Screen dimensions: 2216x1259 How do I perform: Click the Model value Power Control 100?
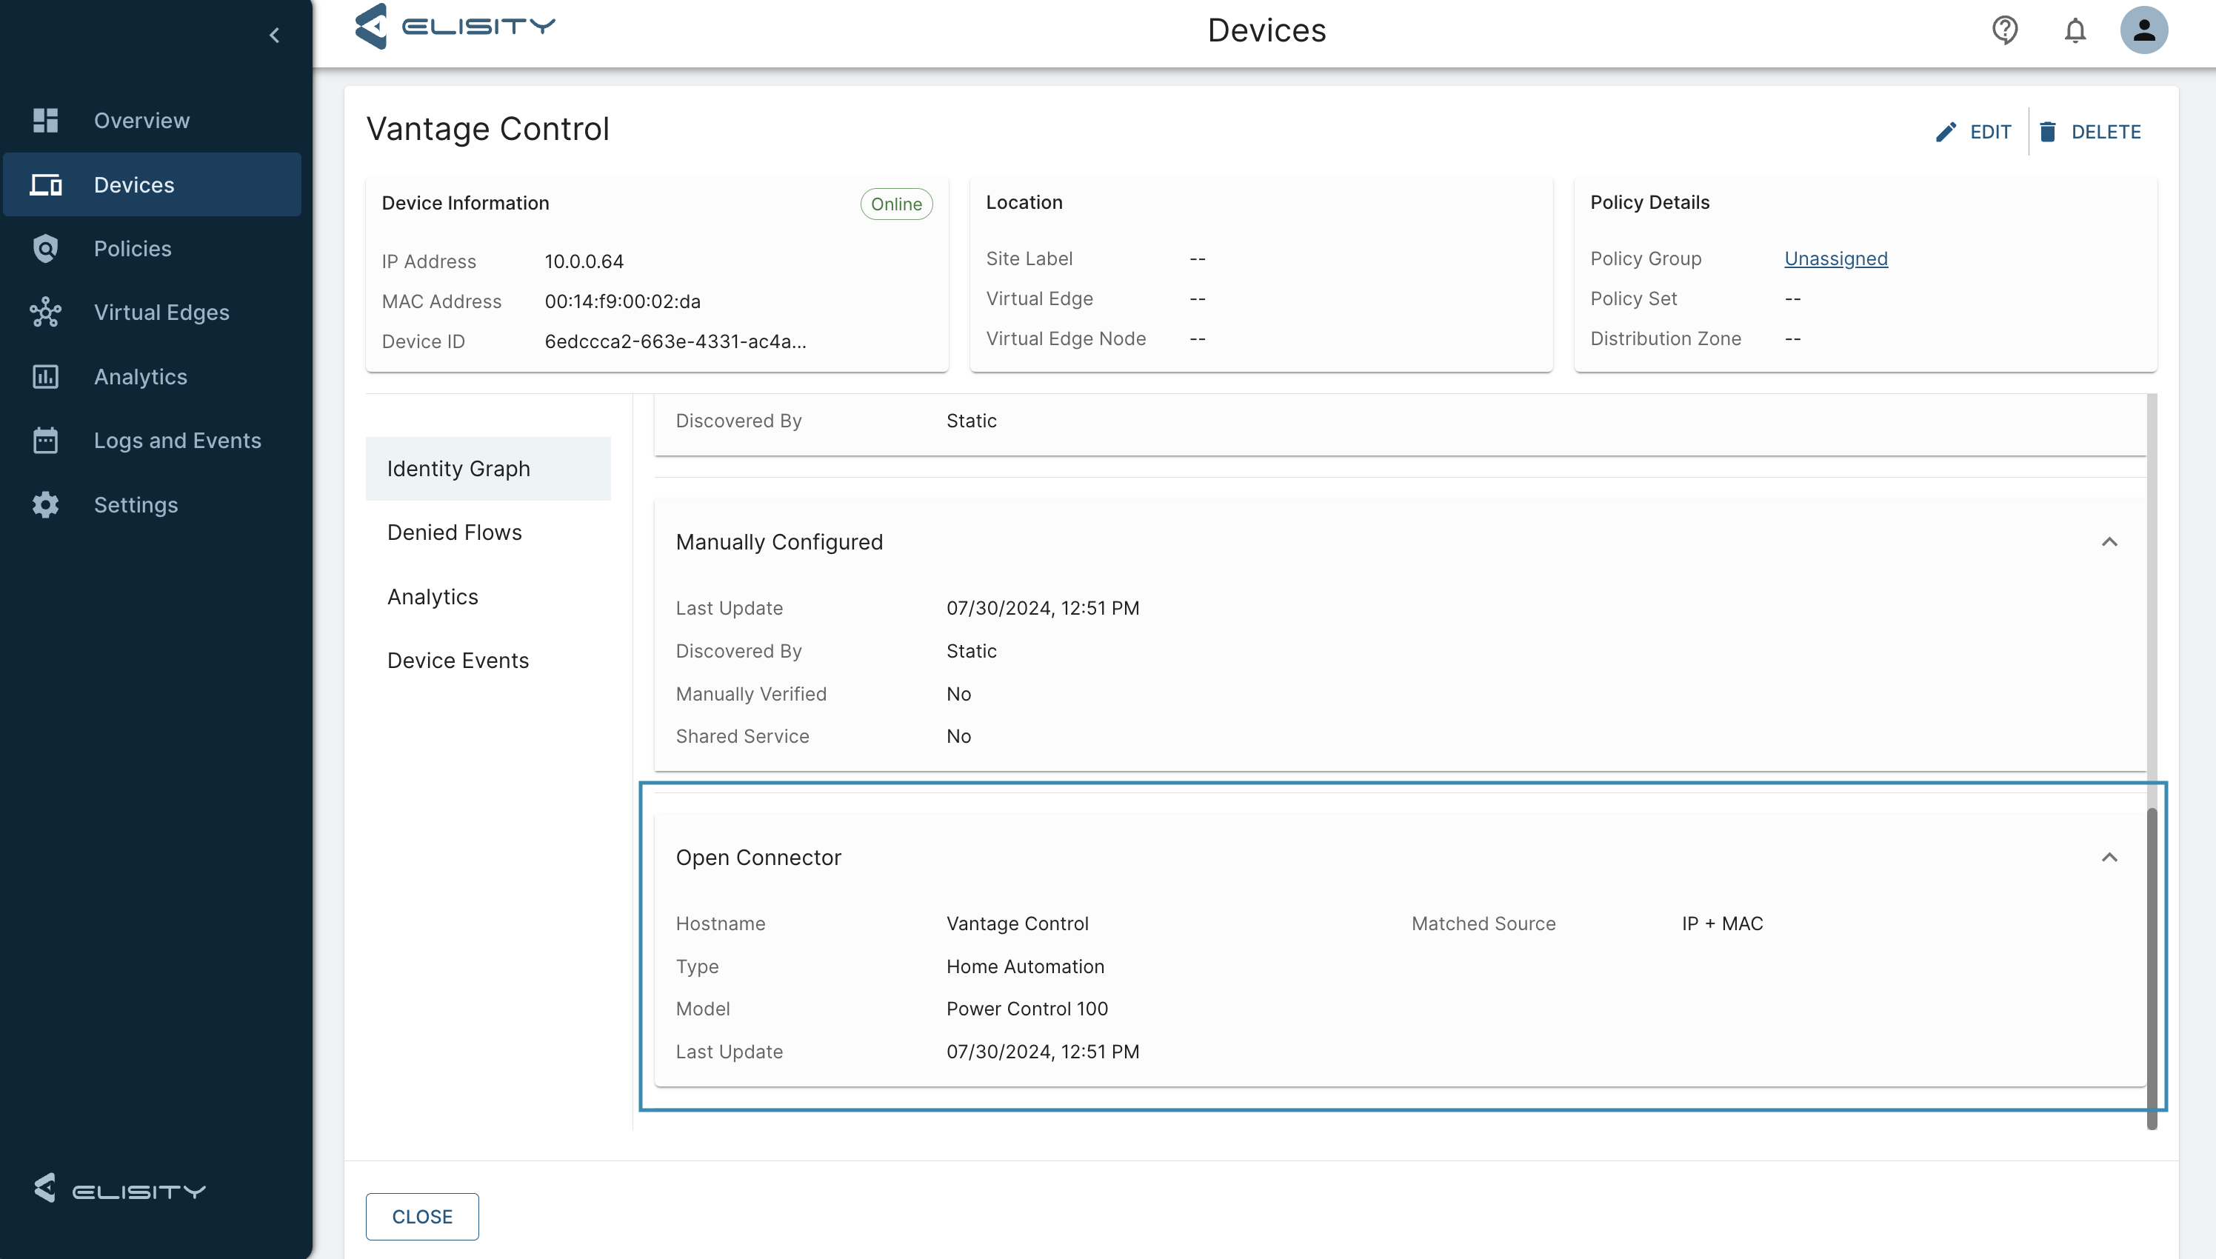coord(1027,1009)
